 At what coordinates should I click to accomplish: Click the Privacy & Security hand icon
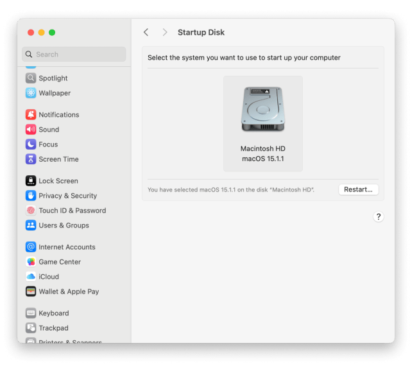31,195
